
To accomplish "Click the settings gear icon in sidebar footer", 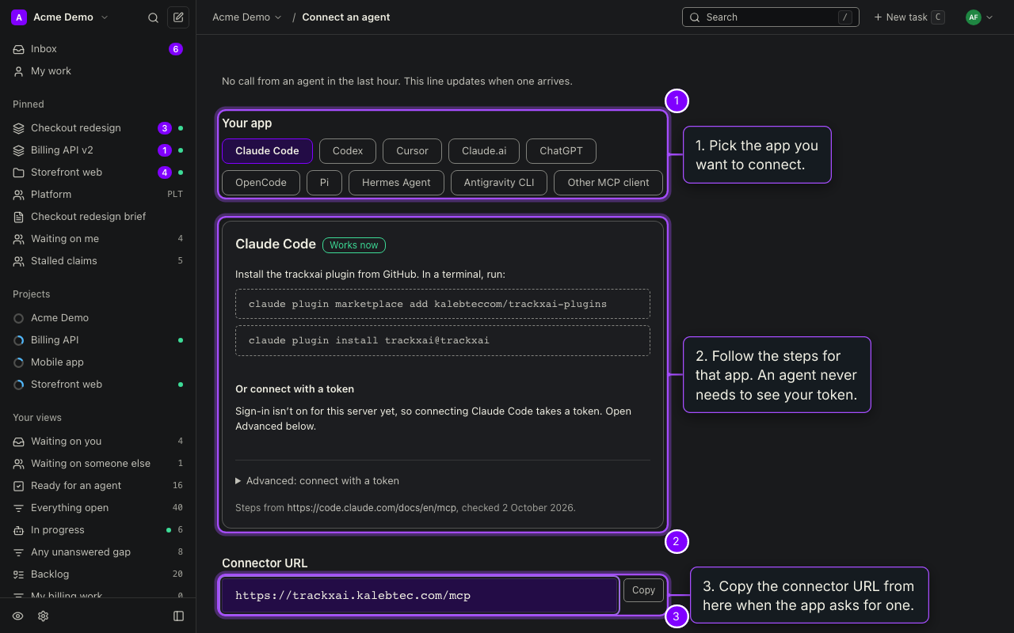I will (44, 616).
